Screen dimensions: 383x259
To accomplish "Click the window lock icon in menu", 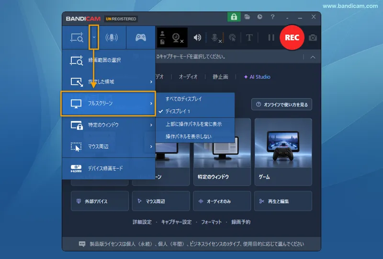I will [77, 125].
